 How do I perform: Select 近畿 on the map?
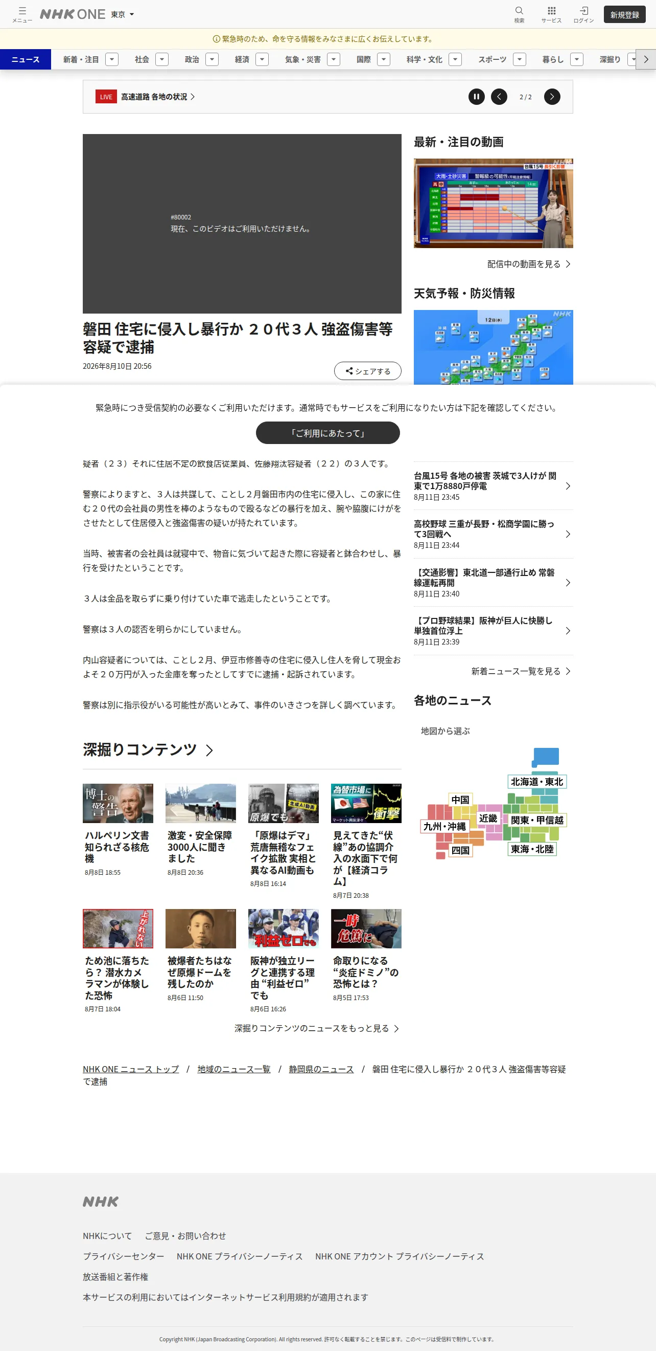tap(488, 818)
